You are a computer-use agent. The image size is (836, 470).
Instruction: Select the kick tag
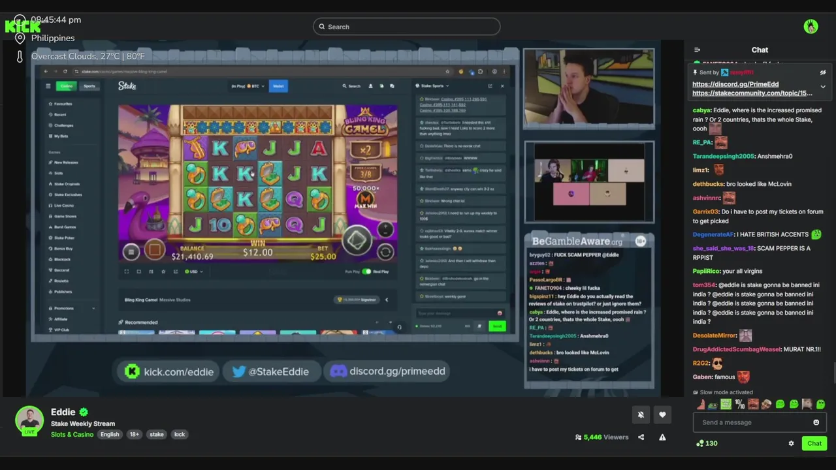tap(180, 435)
